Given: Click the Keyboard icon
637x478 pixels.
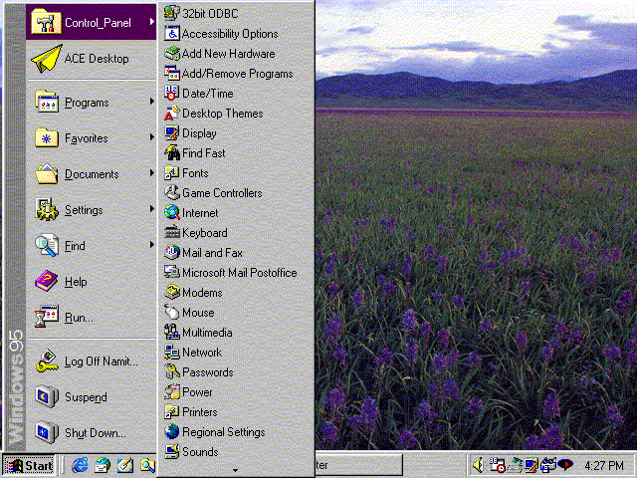Looking at the screenshot, I should [172, 232].
